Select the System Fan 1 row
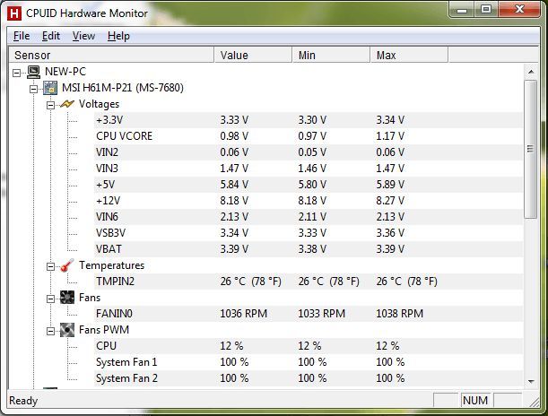The width and height of the screenshot is (548, 416). (x=309, y=362)
